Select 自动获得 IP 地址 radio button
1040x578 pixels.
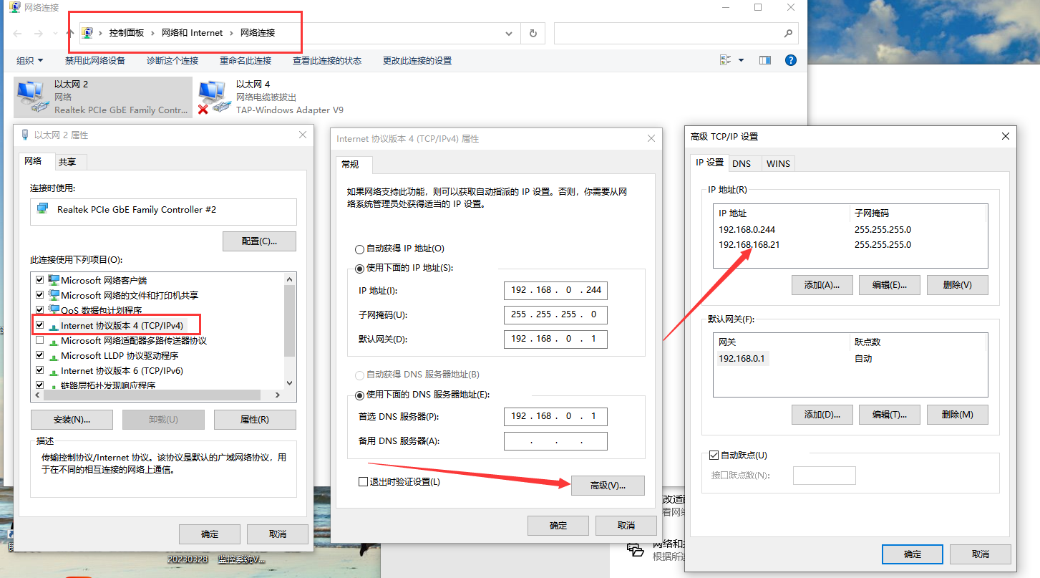[x=359, y=249]
